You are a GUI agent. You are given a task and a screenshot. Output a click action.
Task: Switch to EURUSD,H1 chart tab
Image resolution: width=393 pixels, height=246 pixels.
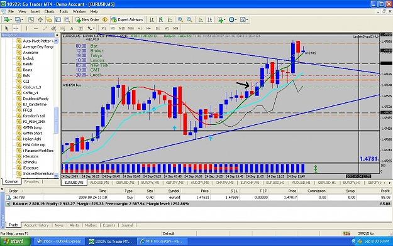click(x=275, y=183)
